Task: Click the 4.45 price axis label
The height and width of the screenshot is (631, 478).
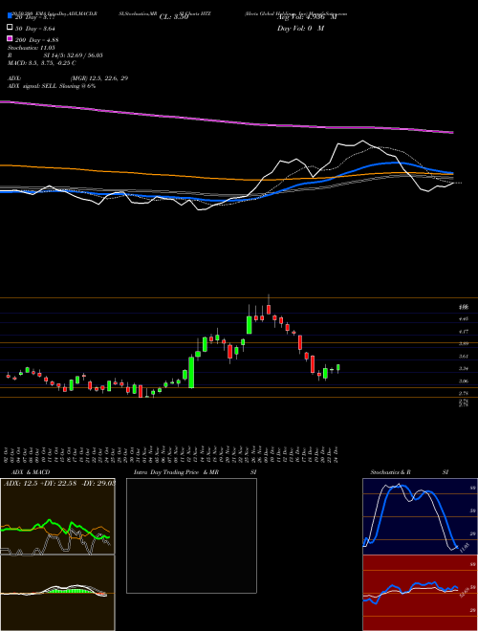Action: (x=464, y=318)
